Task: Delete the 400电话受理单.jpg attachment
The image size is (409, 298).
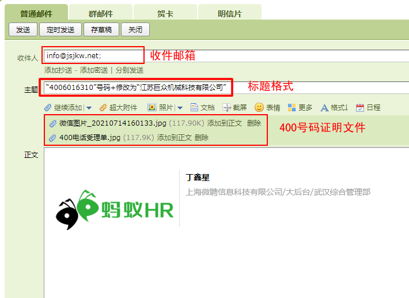Action: click(x=202, y=138)
